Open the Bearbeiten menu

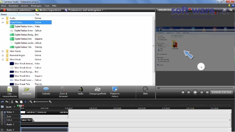(x=14, y=6)
